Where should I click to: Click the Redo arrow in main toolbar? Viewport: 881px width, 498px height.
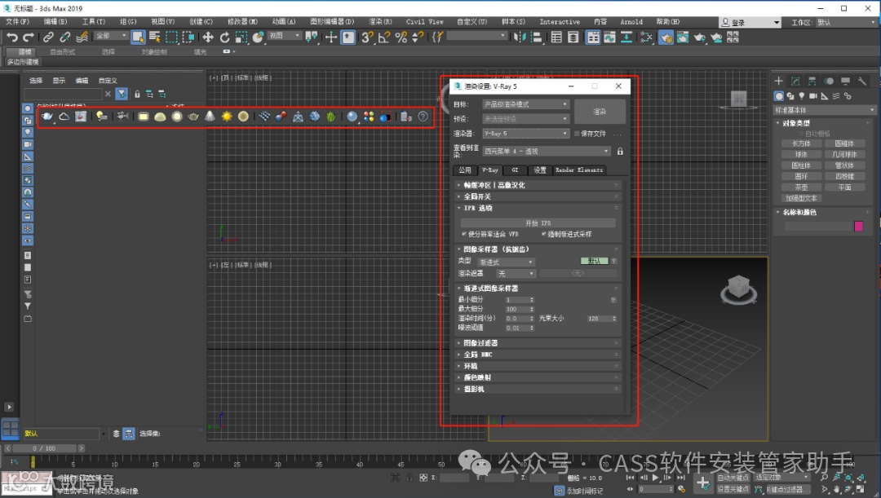click(x=28, y=37)
